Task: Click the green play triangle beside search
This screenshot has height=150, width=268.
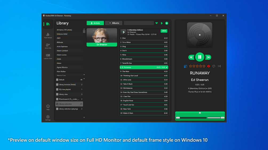Action: tap(162, 23)
